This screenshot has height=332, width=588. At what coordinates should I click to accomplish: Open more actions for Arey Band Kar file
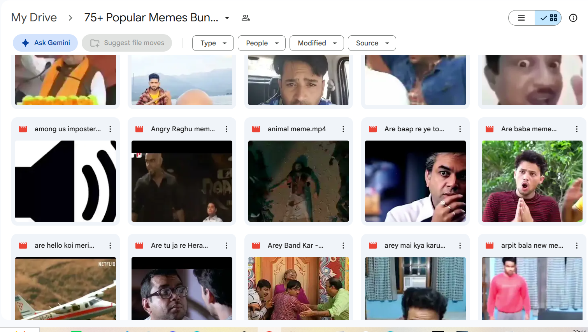click(343, 245)
